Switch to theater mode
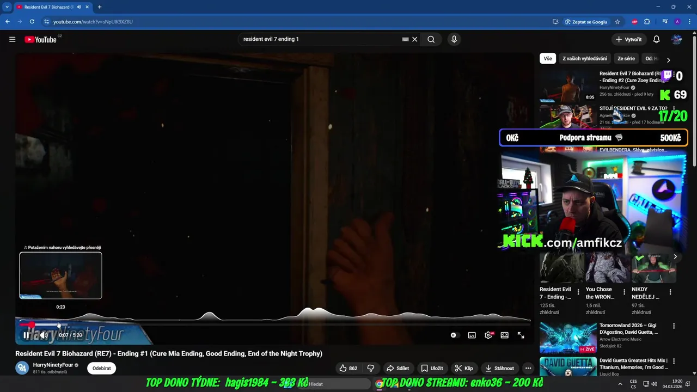The width and height of the screenshot is (697, 392). point(505,335)
